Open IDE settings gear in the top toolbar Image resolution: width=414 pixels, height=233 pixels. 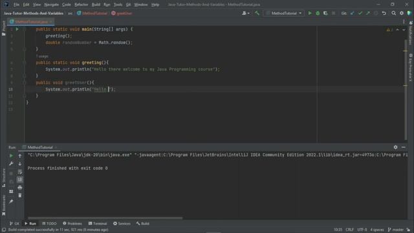click(402, 13)
